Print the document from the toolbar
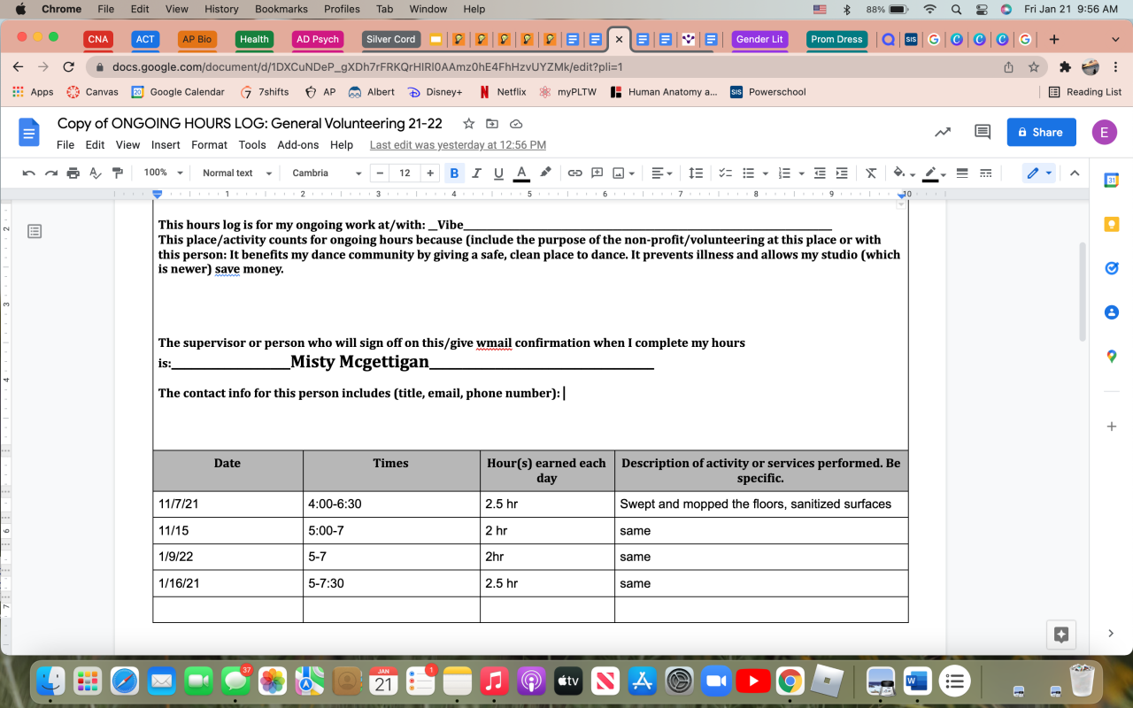This screenshot has width=1133, height=708. (x=73, y=173)
